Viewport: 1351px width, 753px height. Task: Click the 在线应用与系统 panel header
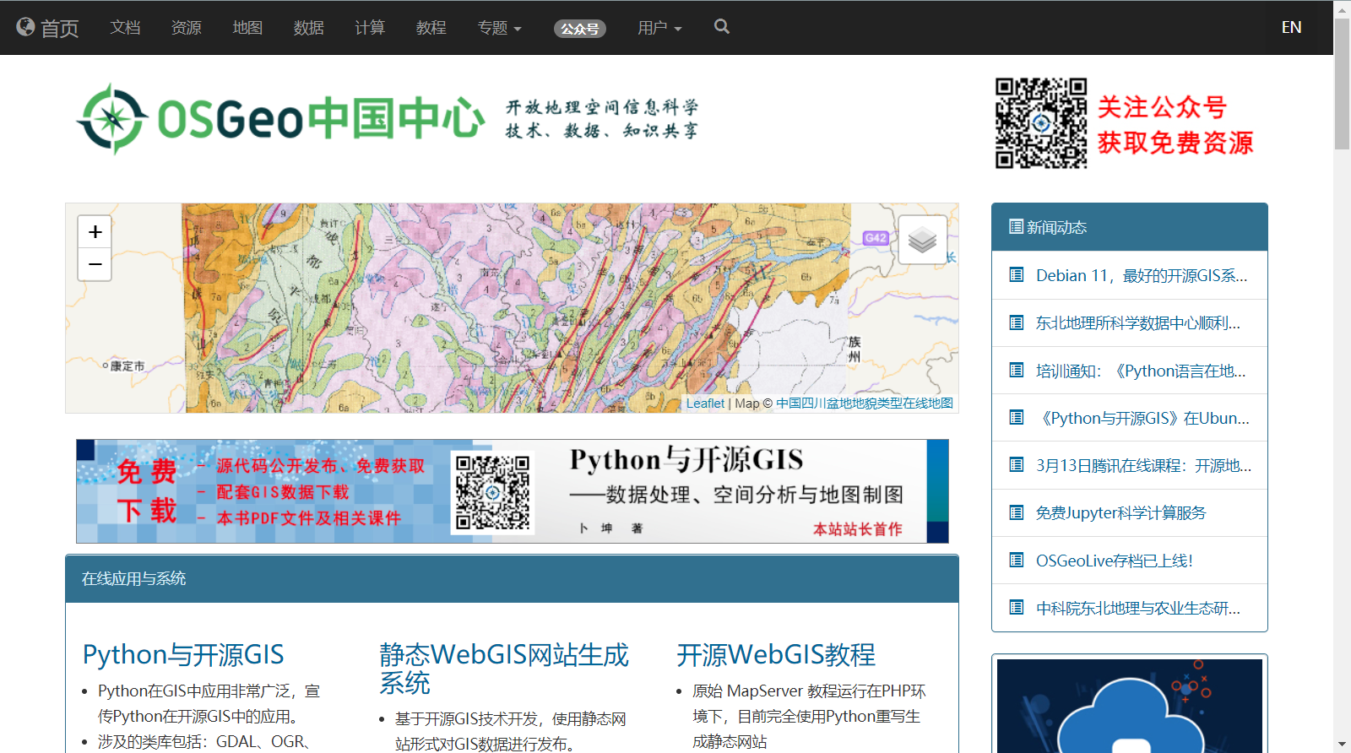click(x=512, y=578)
